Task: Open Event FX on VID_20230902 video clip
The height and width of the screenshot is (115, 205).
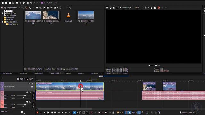Action: click(x=100, y=89)
